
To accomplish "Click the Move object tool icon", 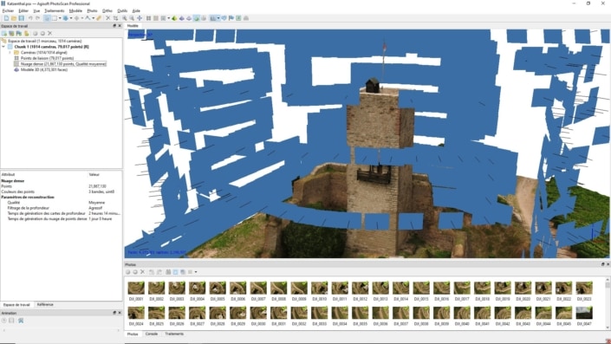I will 76,18.
